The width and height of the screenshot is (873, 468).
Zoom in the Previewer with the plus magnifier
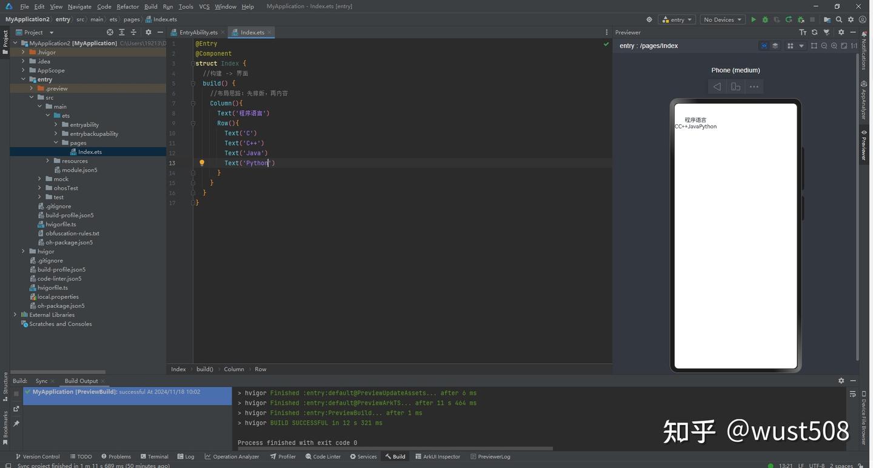tap(834, 46)
